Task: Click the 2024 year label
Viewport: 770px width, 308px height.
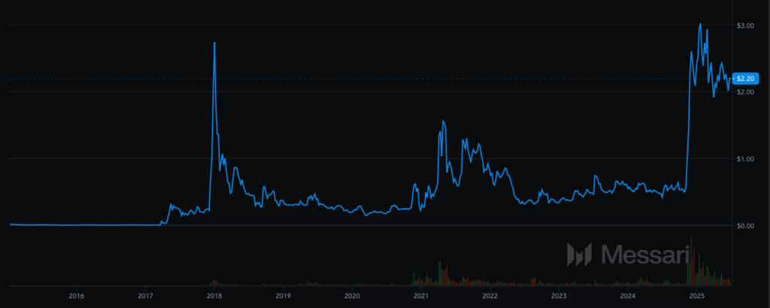Action: point(628,296)
